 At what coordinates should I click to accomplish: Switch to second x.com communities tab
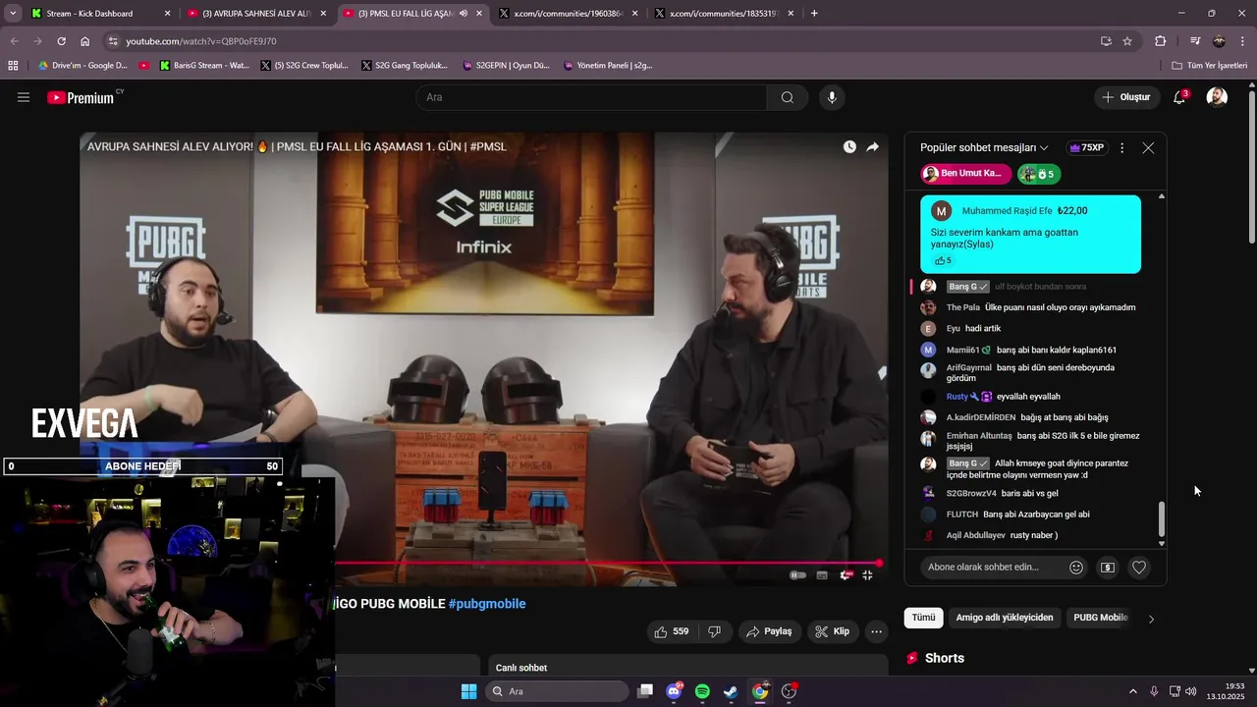(x=725, y=14)
